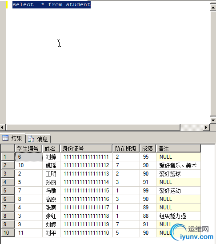
Task: Select the 所在班级 column header
Action: (x=126, y=148)
